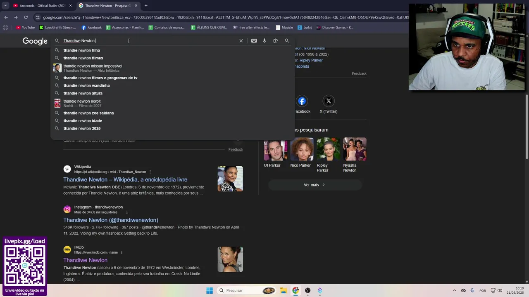
Task: Open more options for the IMDb result
Action: click(122, 252)
